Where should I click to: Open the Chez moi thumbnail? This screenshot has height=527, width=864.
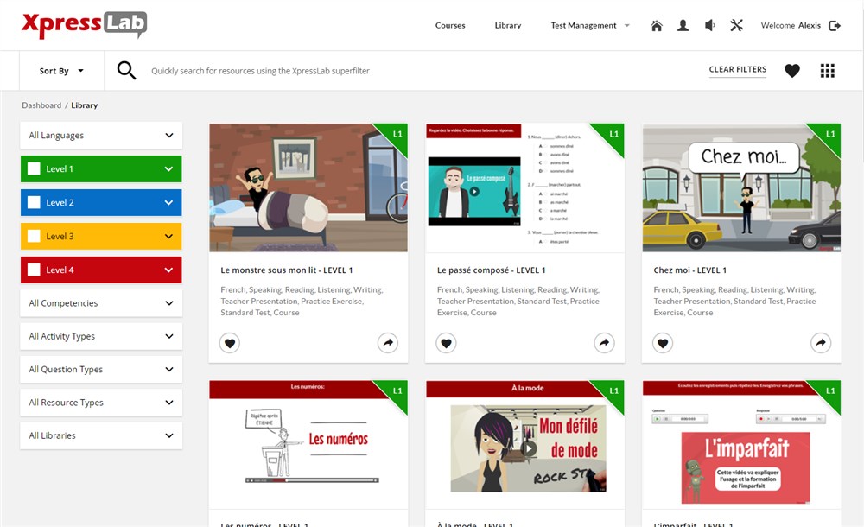(x=741, y=187)
